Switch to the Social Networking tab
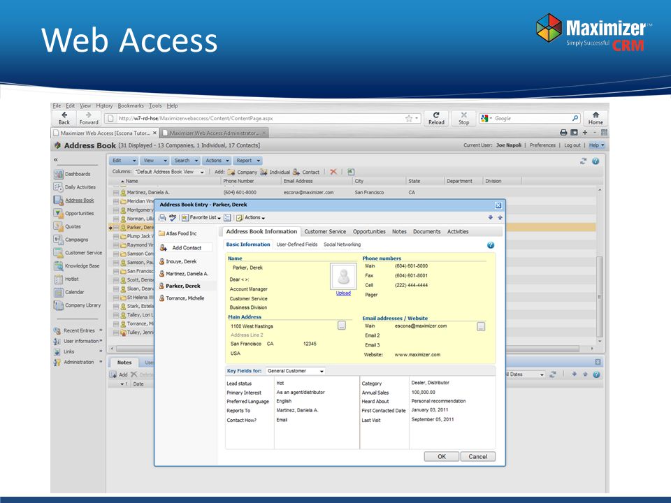The height and width of the screenshot is (503, 671). coord(342,245)
